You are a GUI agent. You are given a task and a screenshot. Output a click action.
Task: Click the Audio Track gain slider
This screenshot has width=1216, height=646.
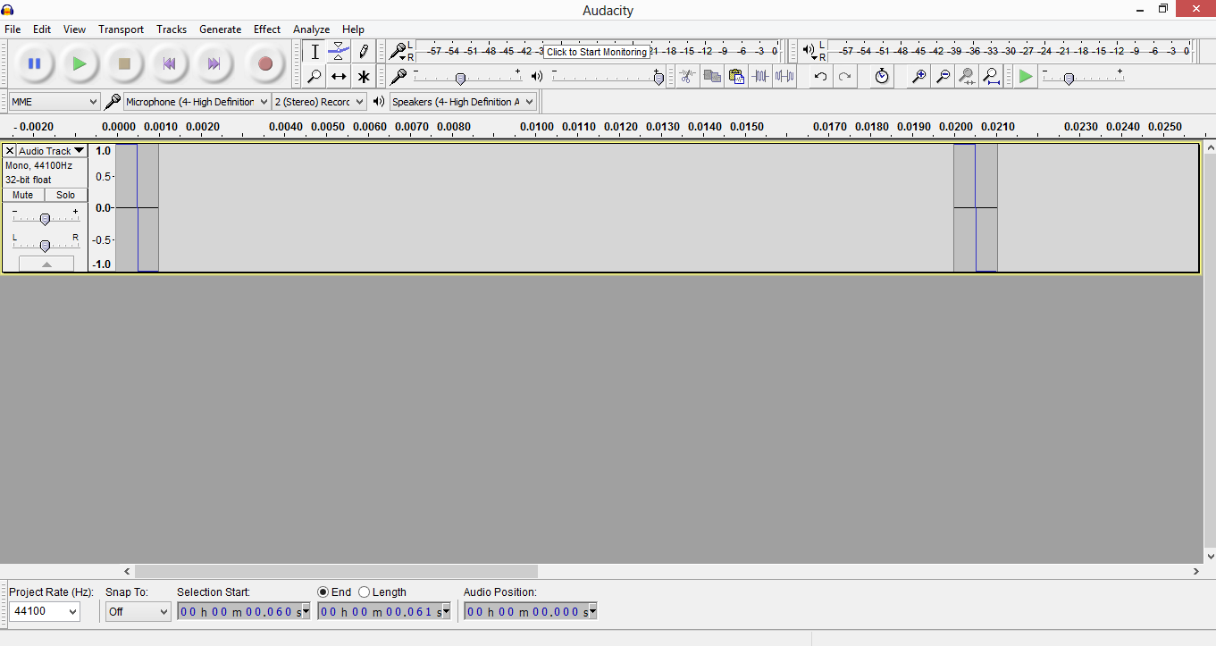point(45,218)
